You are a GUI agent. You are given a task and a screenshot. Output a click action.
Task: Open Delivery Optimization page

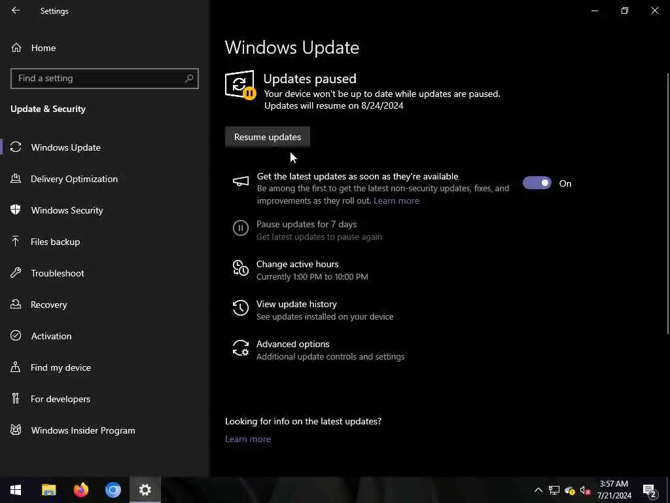105,179
